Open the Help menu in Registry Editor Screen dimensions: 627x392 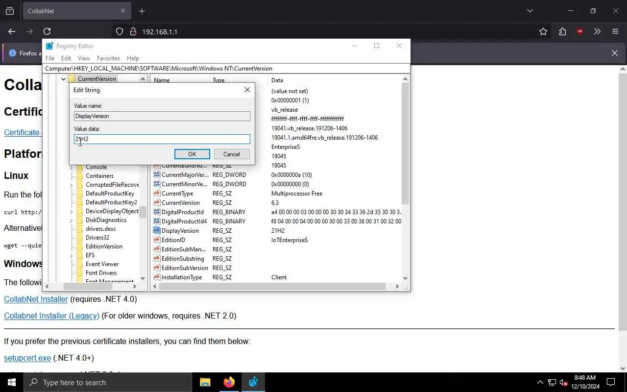click(133, 58)
